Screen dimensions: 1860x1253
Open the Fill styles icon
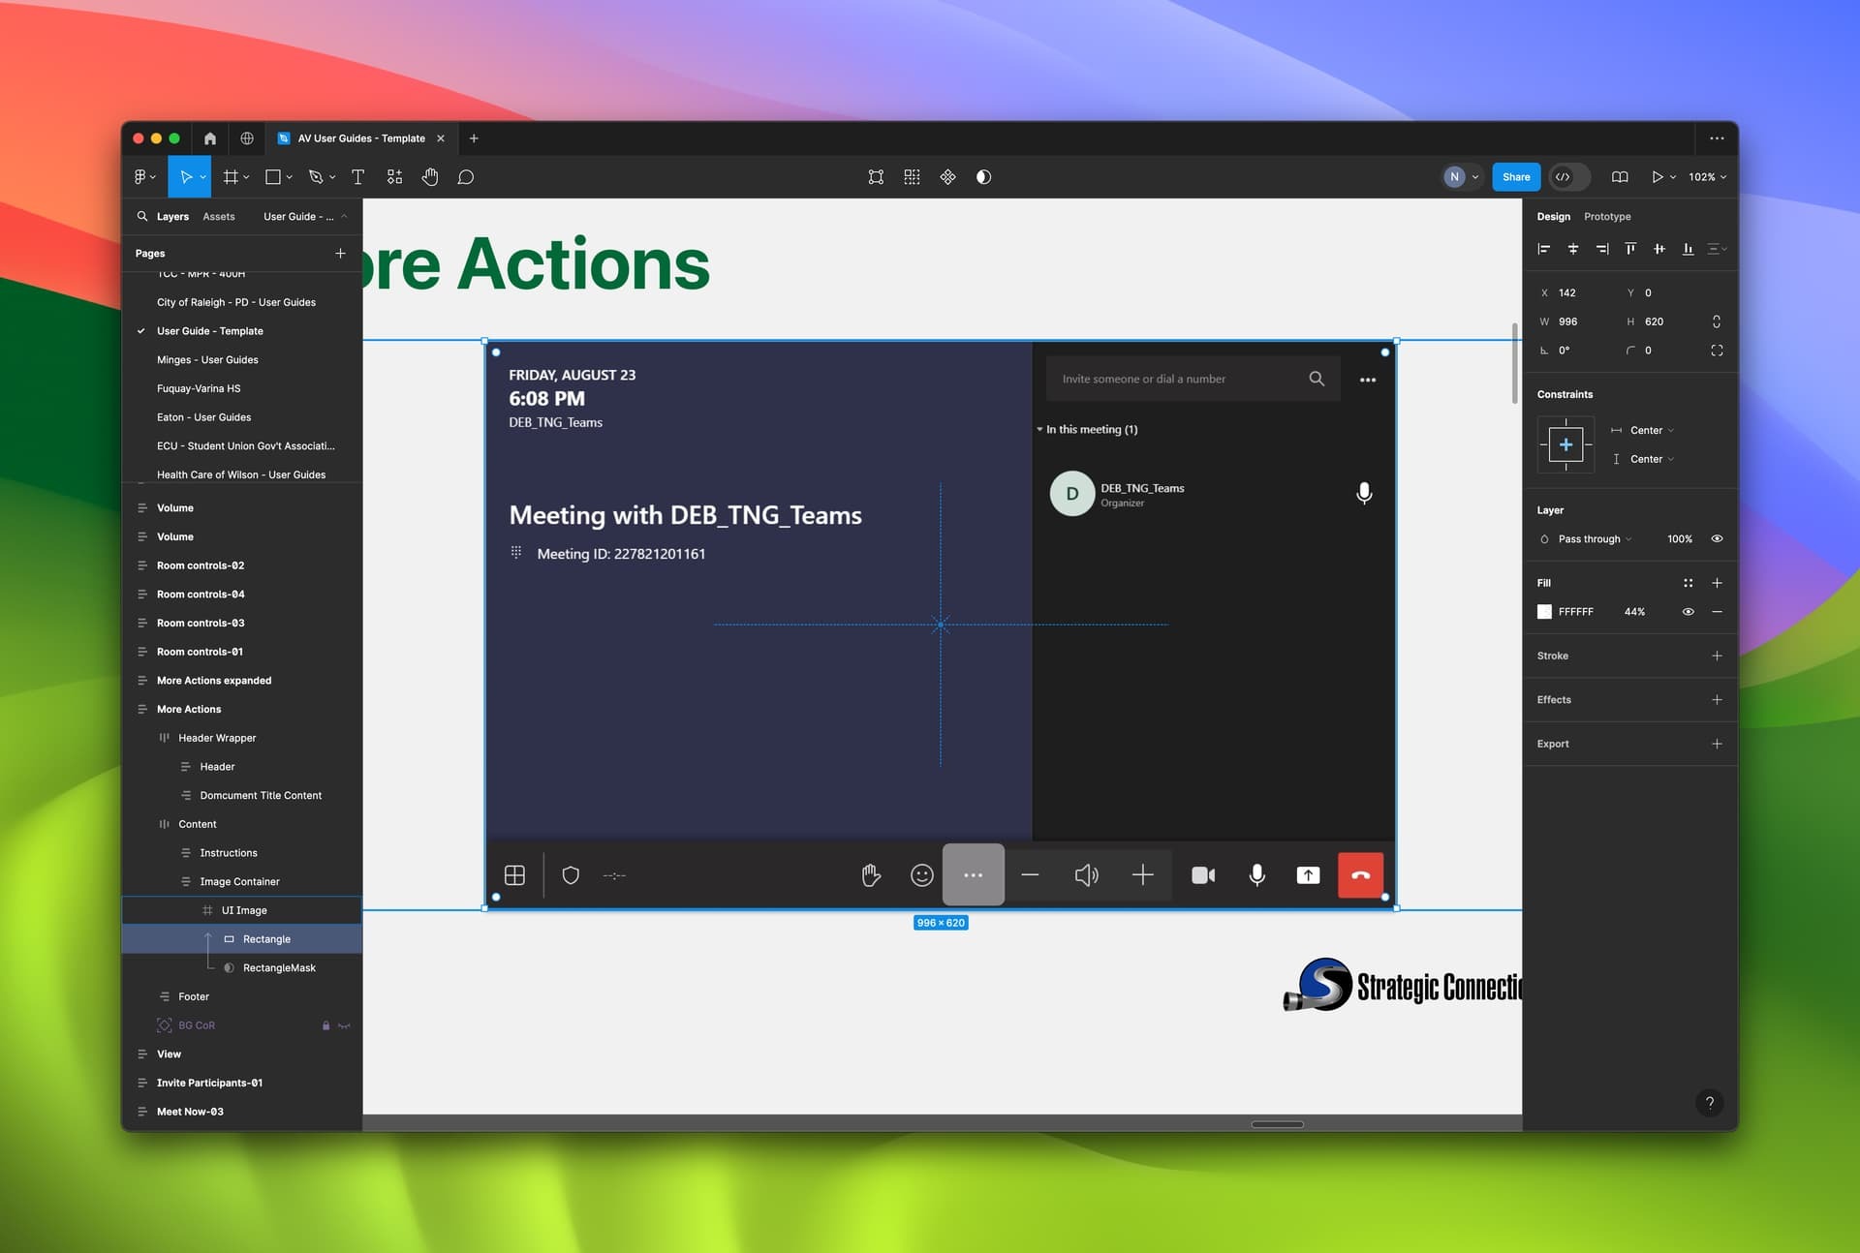tap(1689, 583)
